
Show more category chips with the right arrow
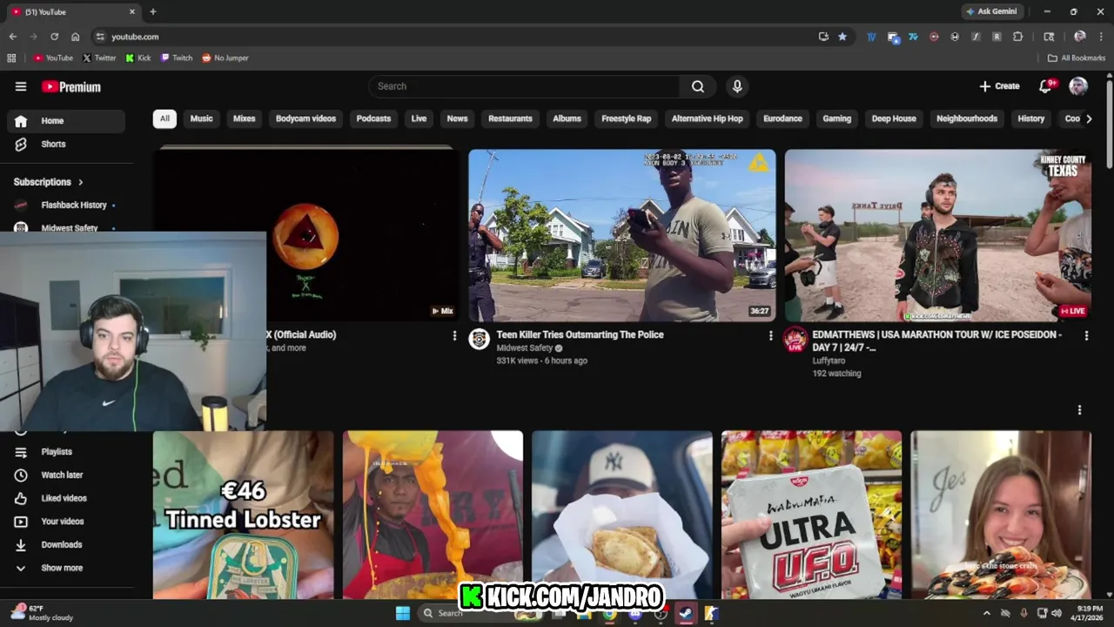1088,118
